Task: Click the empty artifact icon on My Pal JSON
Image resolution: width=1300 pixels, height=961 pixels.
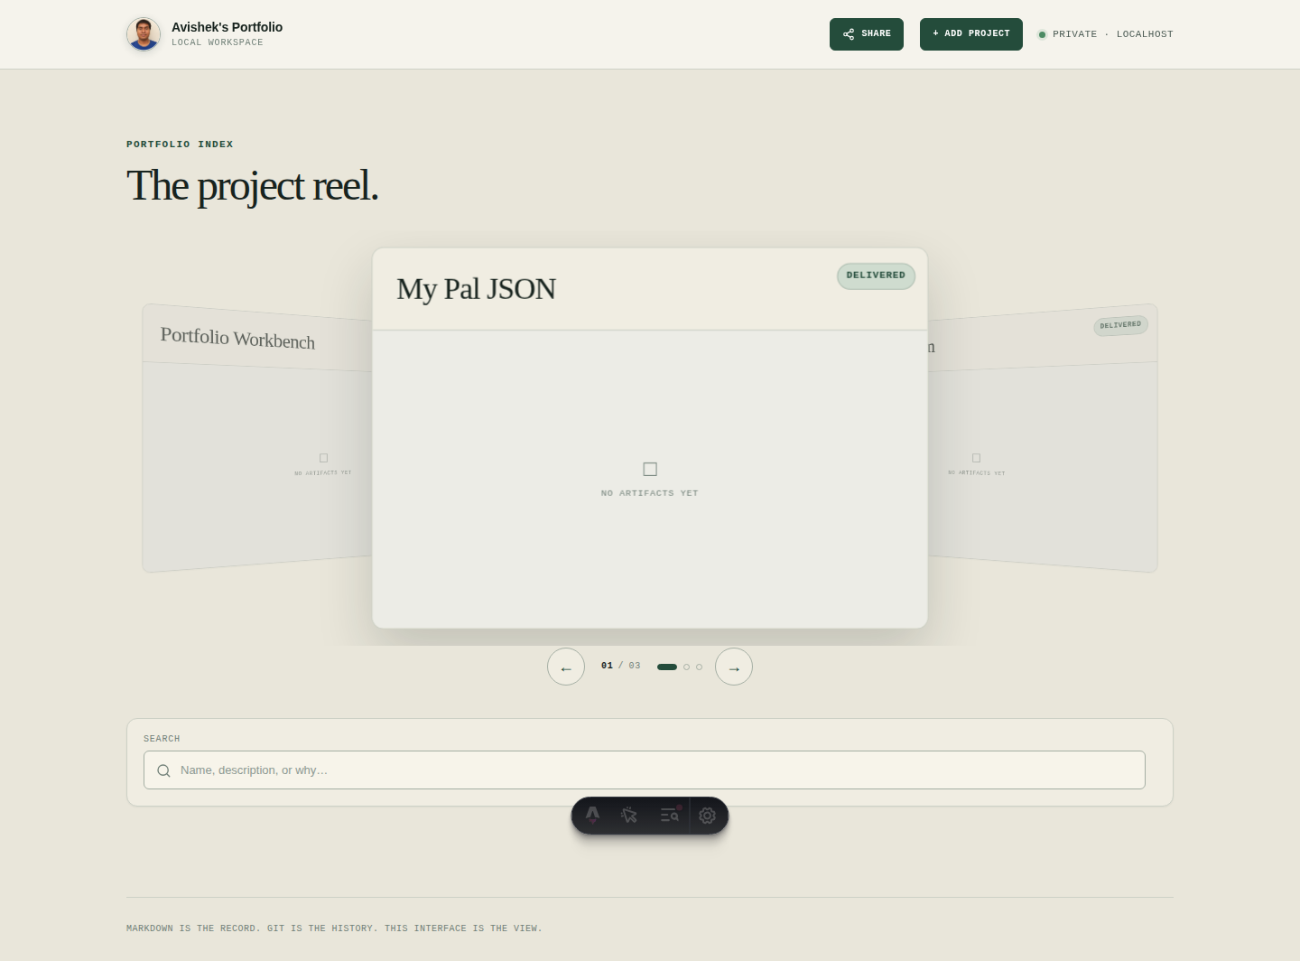Action: pyautogui.click(x=650, y=469)
